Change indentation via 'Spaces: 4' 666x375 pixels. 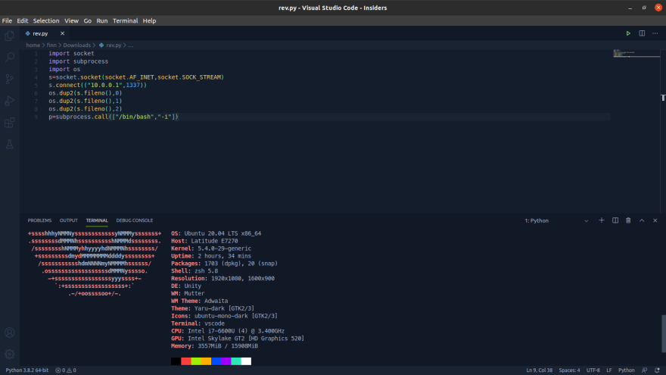(x=569, y=370)
